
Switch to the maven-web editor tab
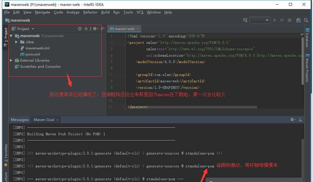[124, 29]
